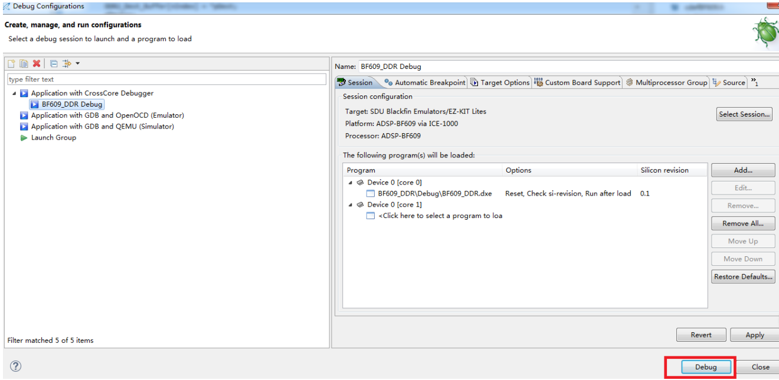This screenshot has height=380, width=779.
Task: Click into the Name field showing BF609_DDR Debug
Action: click(568, 66)
